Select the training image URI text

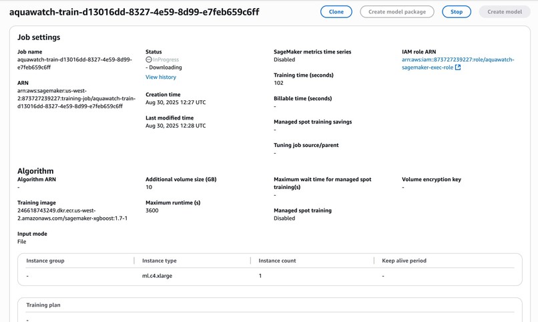click(72, 214)
